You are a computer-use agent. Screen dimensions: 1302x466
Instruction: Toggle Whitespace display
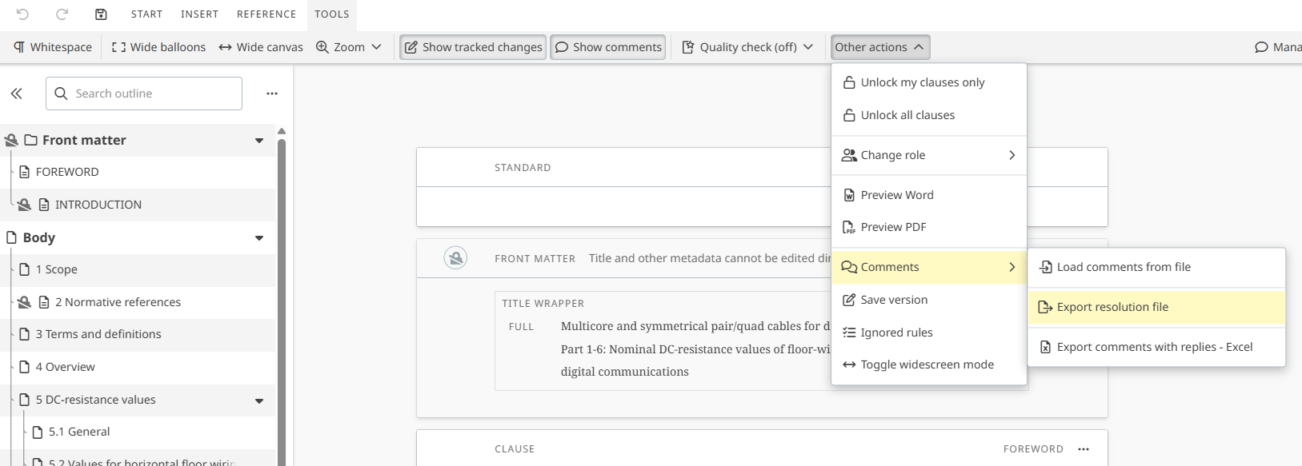pos(53,47)
